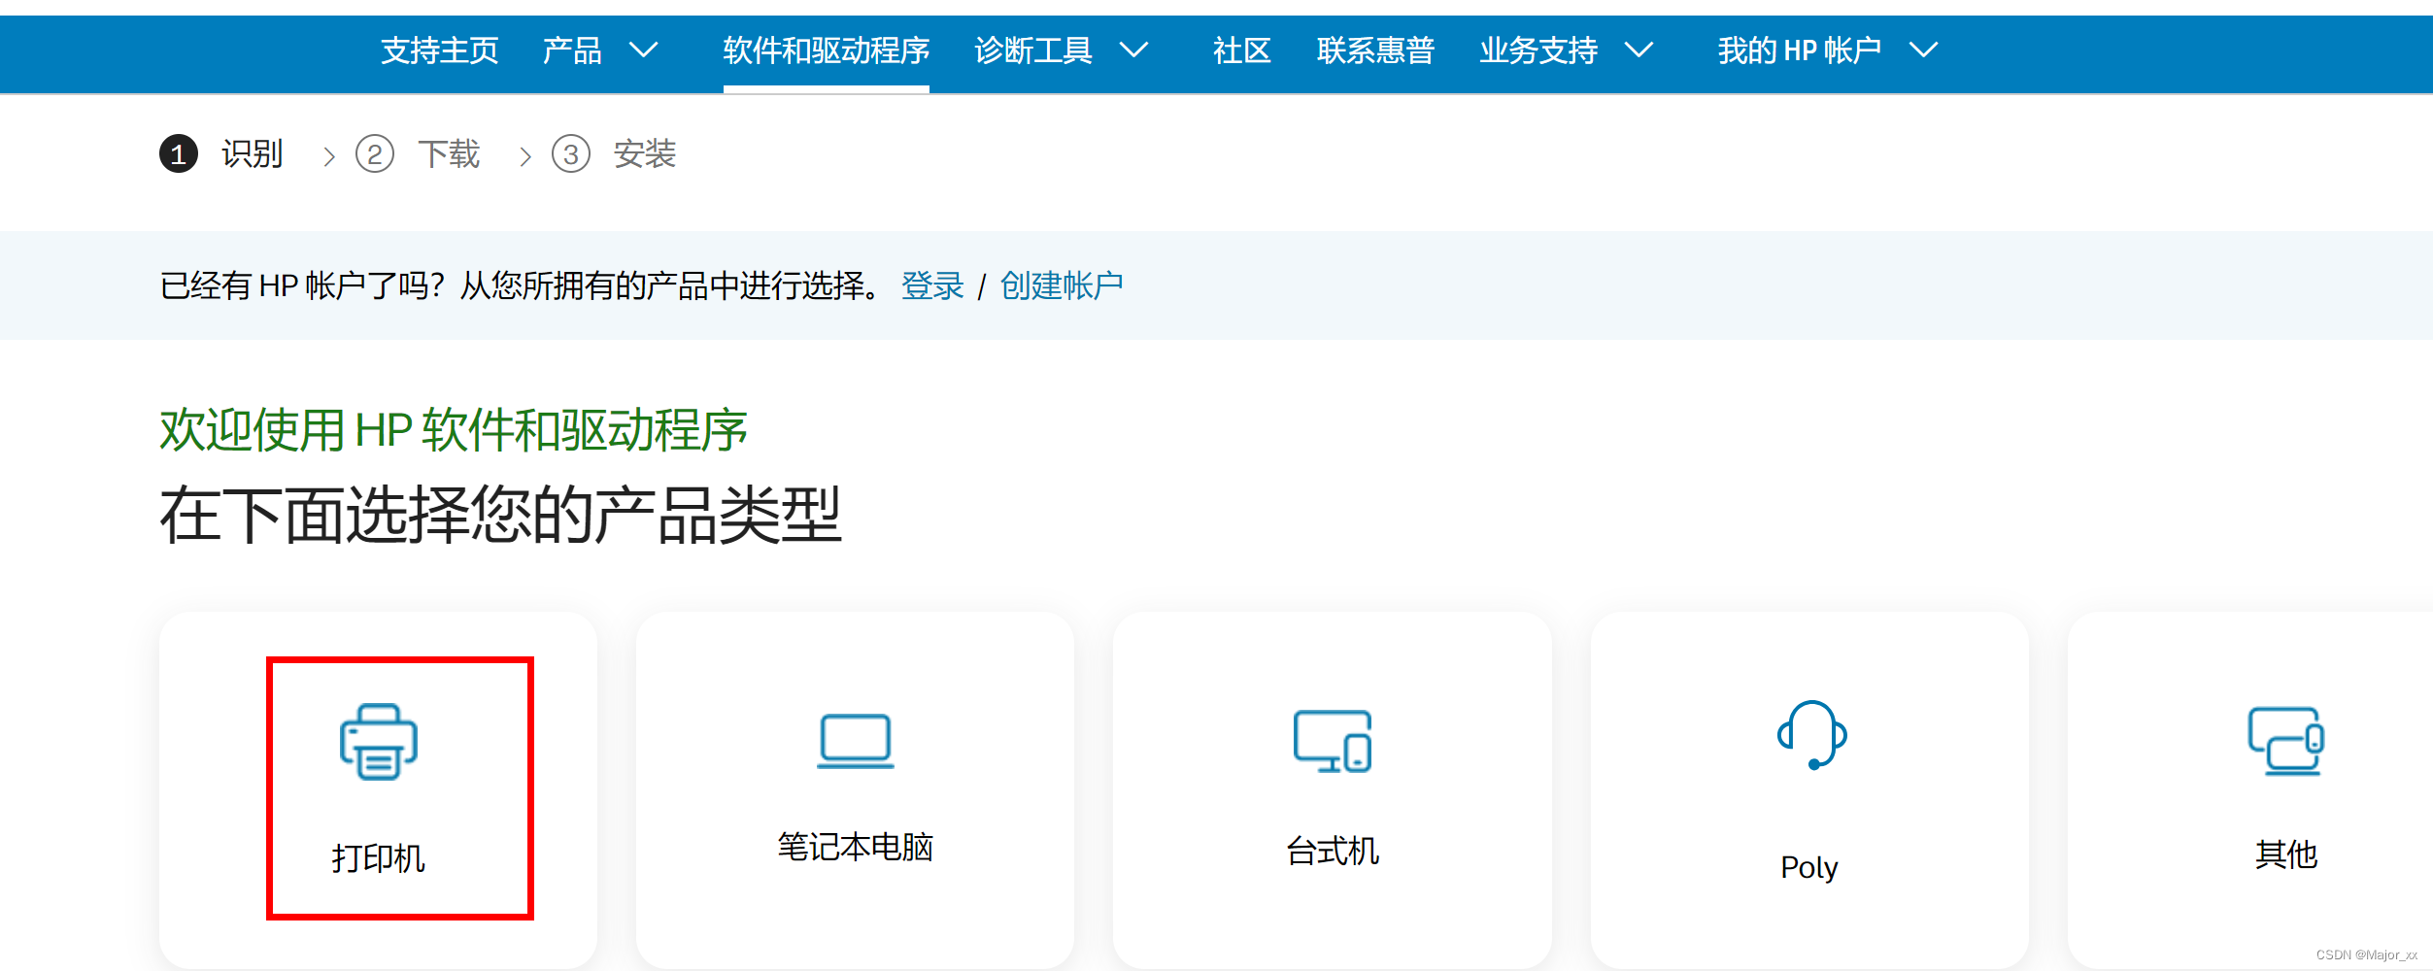
Task: Open the 诊断工具 menu
Action: 1033,50
